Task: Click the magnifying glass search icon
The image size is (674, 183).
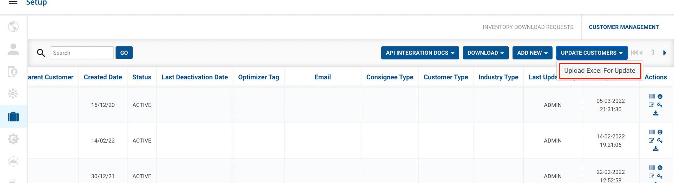Action: point(41,53)
